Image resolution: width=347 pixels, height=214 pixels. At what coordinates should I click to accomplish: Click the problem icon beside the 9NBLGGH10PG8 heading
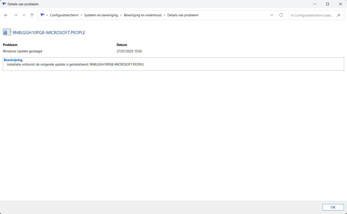[x=7, y=32]
